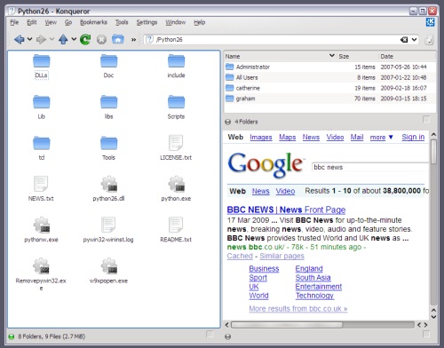The image size is (444, 348).
Task: Click the Google search field containing bbc news
Action: point(370,167)
